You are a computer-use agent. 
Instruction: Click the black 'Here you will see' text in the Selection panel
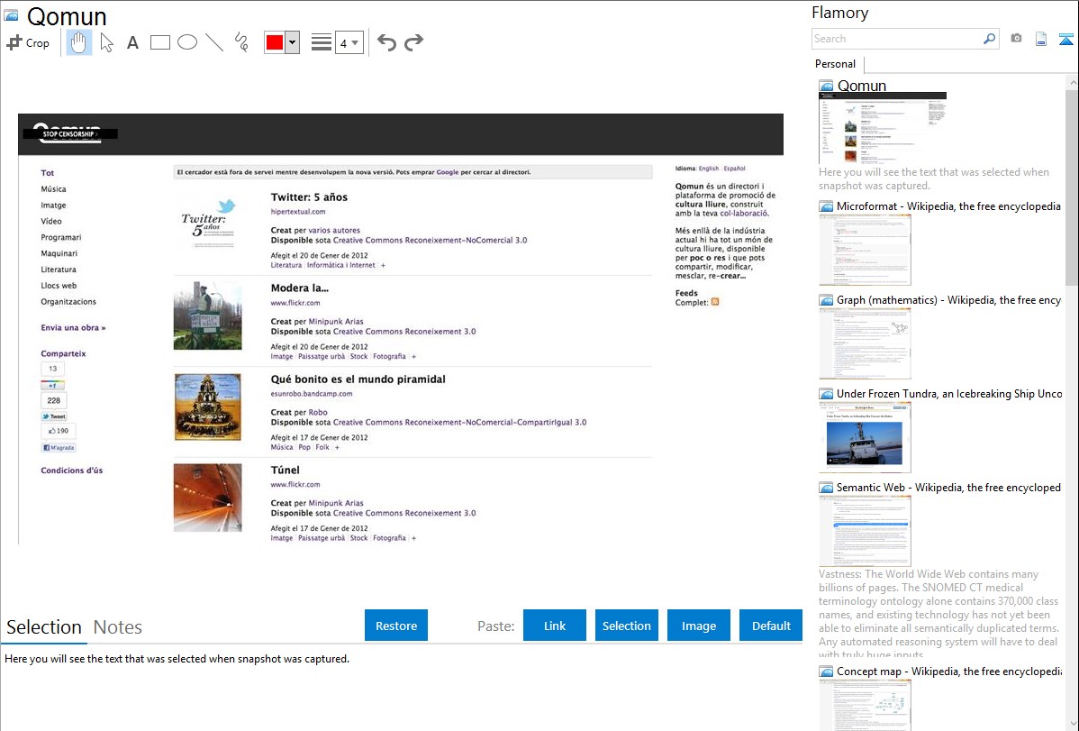click(177, 660)
